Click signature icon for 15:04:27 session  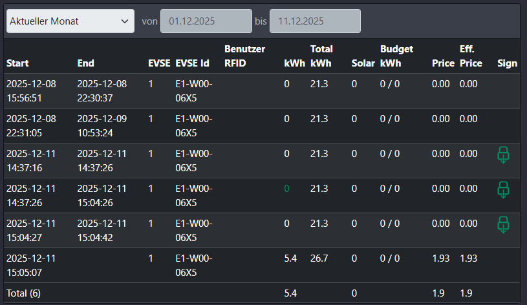[504, 224]
